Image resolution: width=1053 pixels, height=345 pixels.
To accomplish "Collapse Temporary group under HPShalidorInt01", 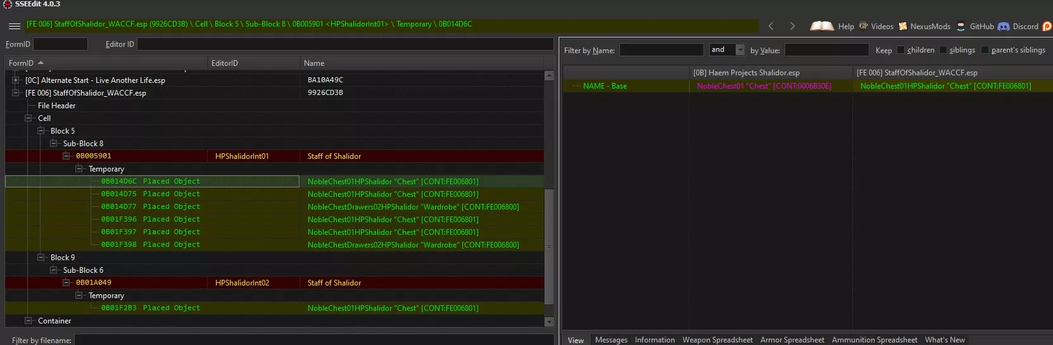I will (x=79, y=169).
